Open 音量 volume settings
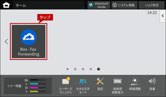166x97 pixels. coord(152,84)
